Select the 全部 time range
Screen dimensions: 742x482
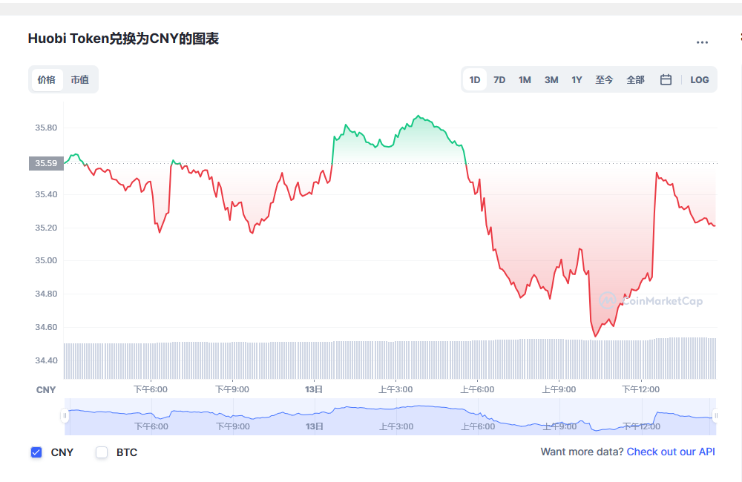[636, 79]
